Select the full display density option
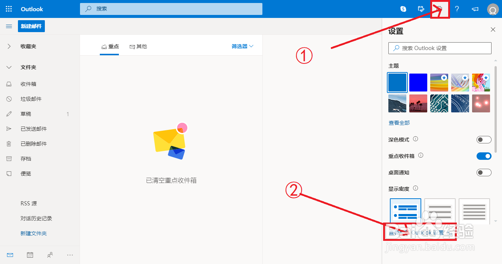Viewport: 502px width, 264px height. [x=406, y=211]
